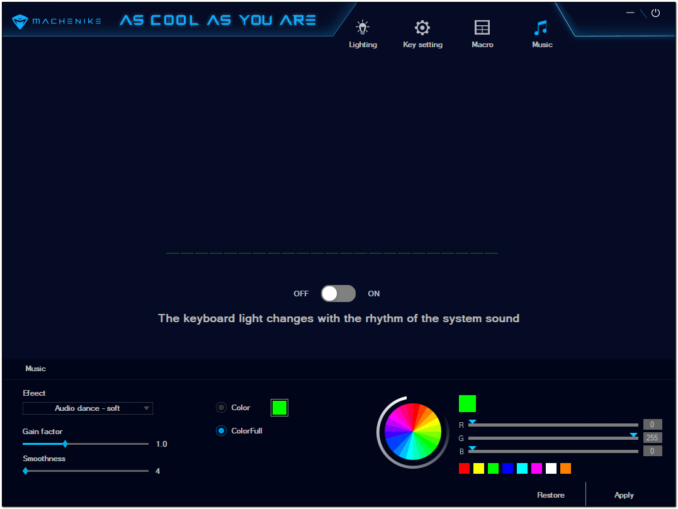Screen dimensions: 678x509
Task: Open Key setting gear icon
Action: tap(422, 28)
